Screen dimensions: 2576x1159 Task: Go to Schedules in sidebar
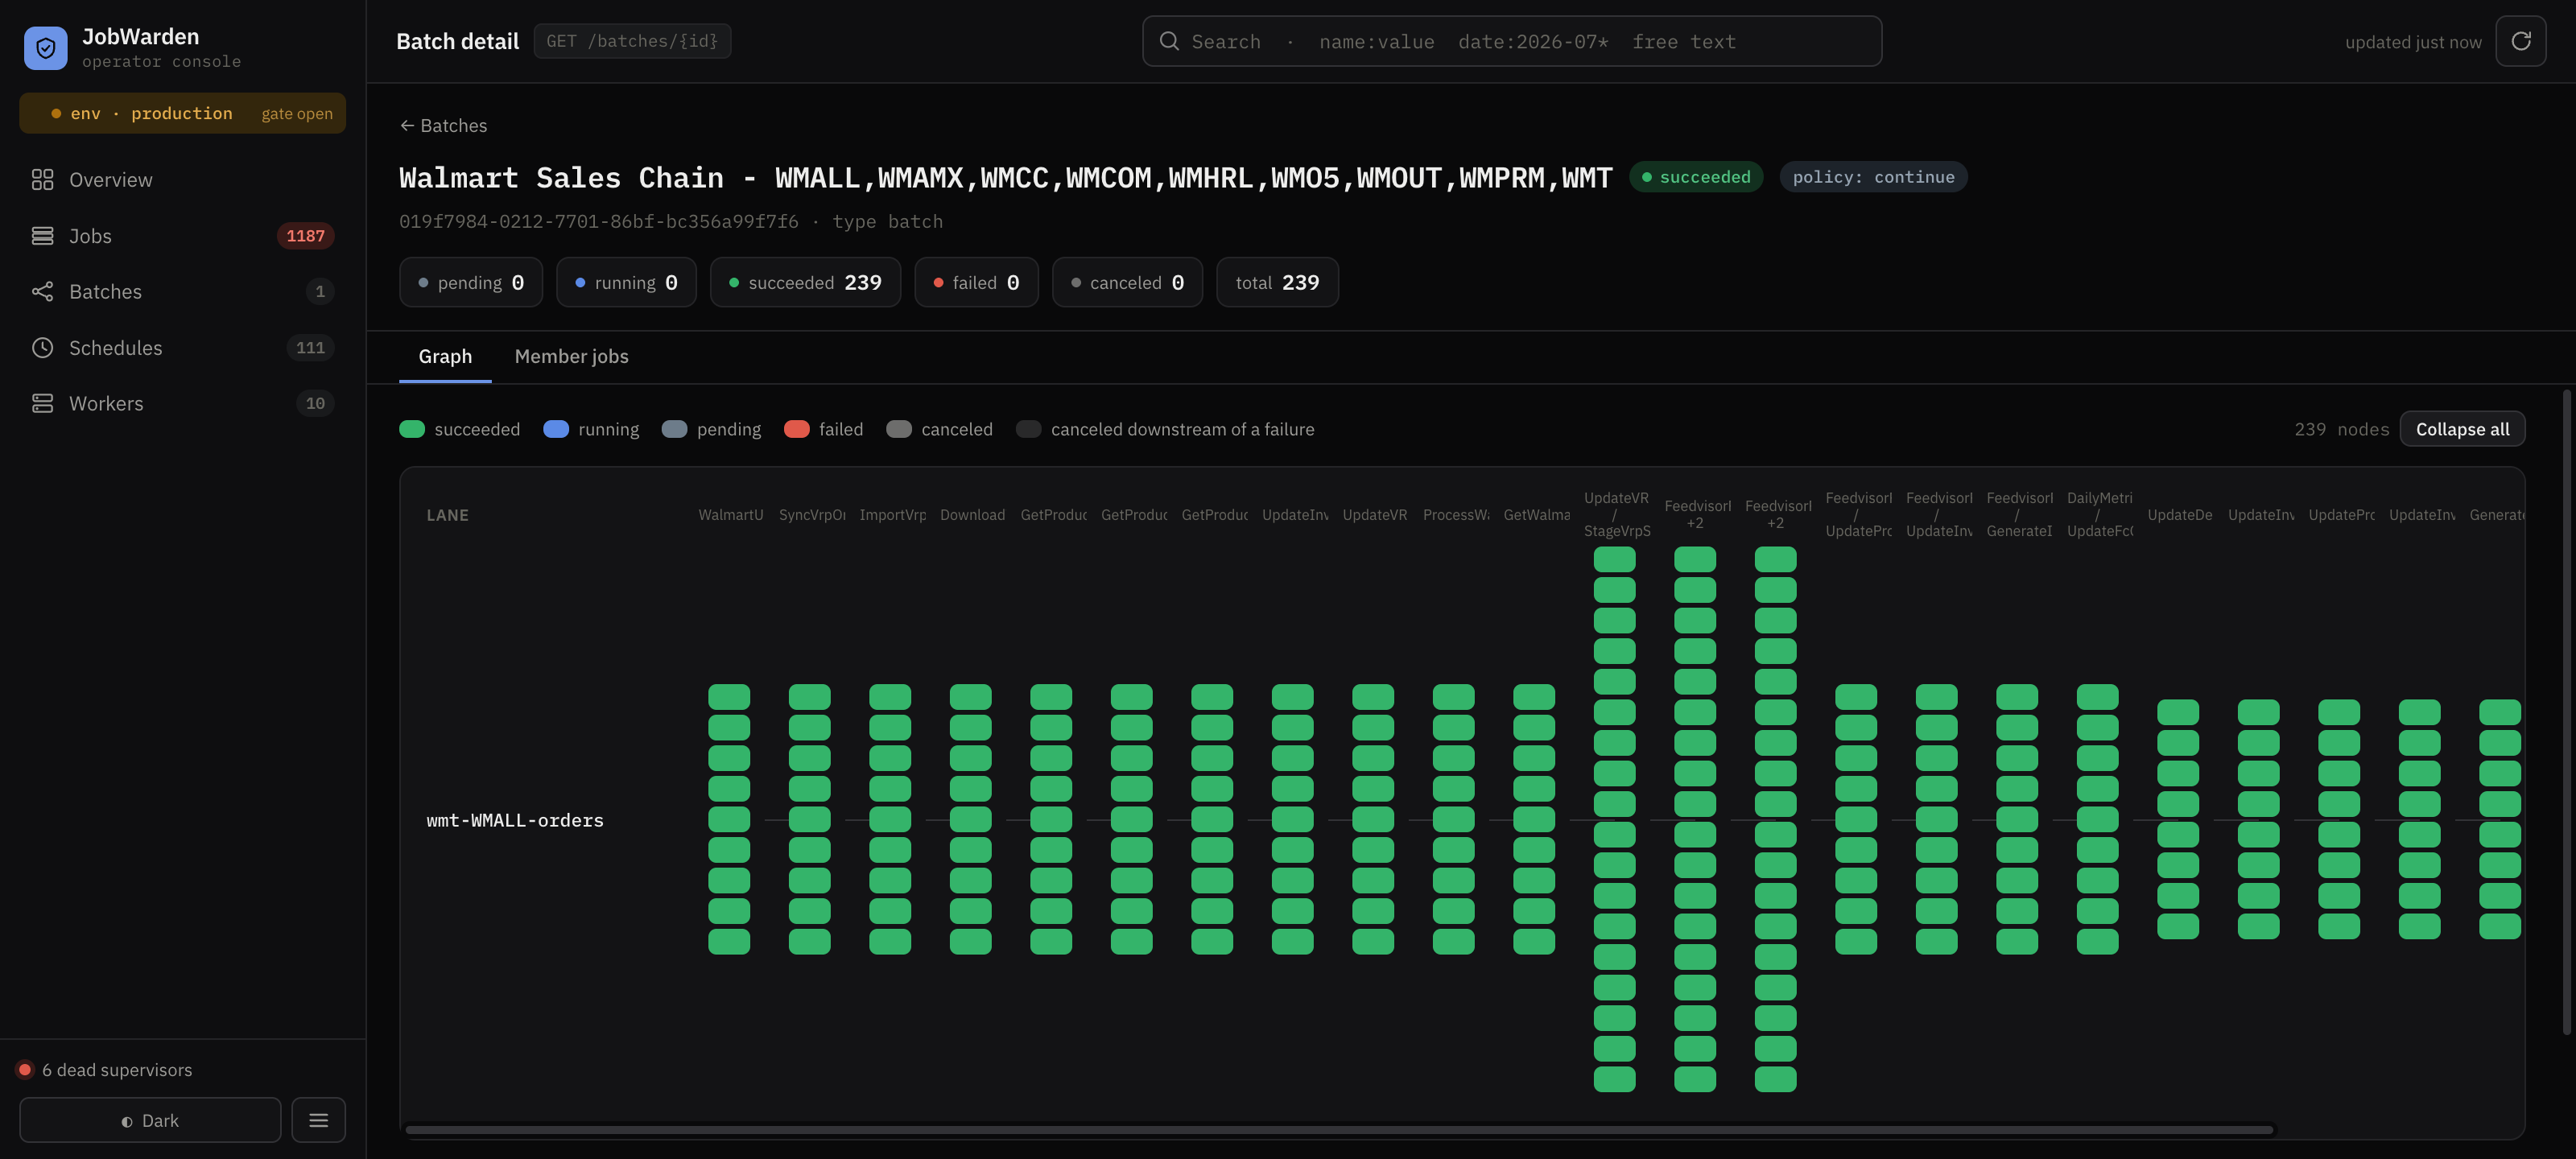pyautogui.click(x=182, y=348)
